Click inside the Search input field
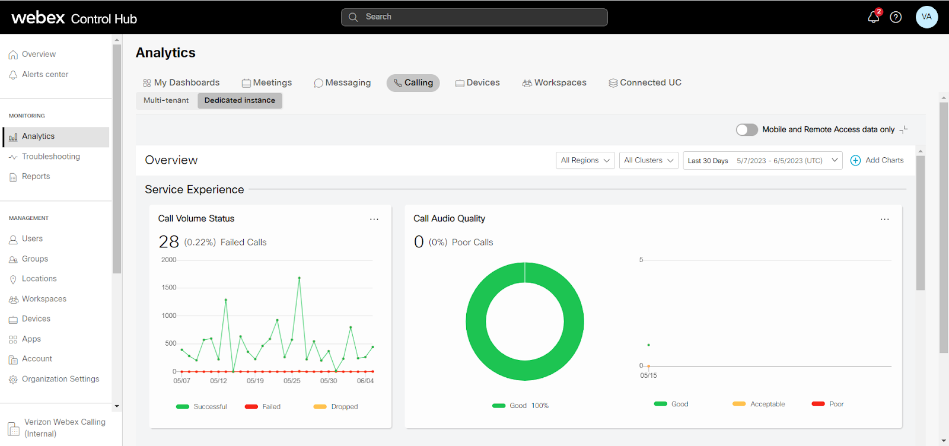This screenshot has height=446, width=949. 474,17
